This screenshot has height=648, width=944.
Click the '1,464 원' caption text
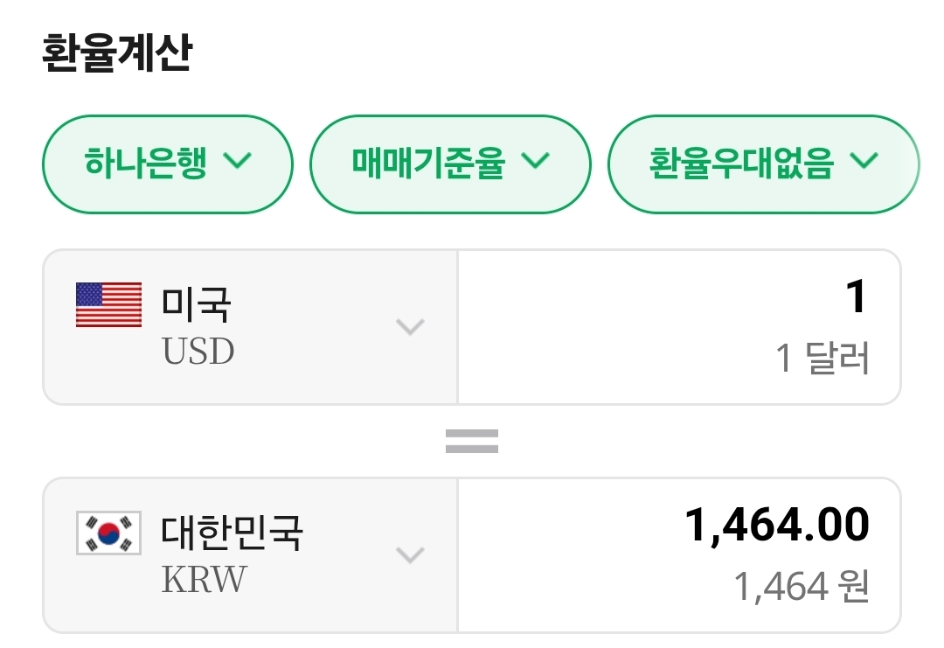[x=801, y=587]
